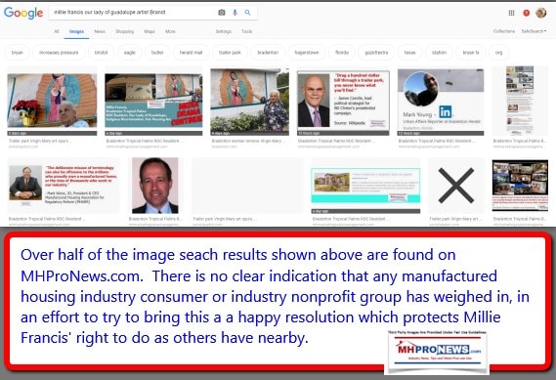Open the LinkedIn Mark Young image result
The image size is (556, 380).
(441, 101)
